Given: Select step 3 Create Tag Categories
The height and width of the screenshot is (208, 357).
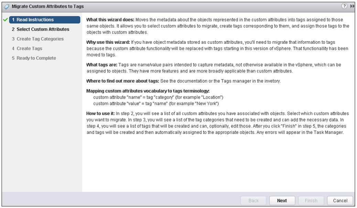Looking at the screenshot, I should pyautogui.click(x=38, y=39).
